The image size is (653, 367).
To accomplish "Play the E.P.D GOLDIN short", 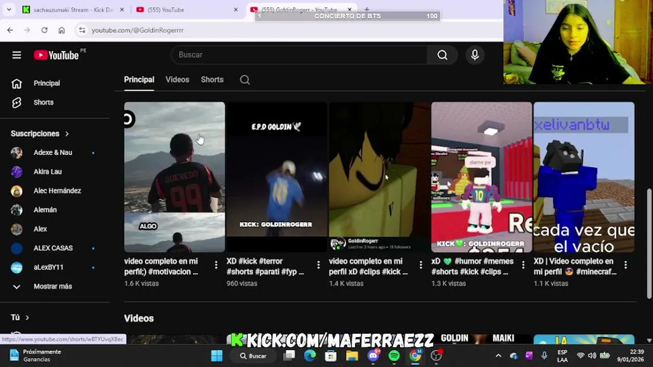I will point(277,177).
